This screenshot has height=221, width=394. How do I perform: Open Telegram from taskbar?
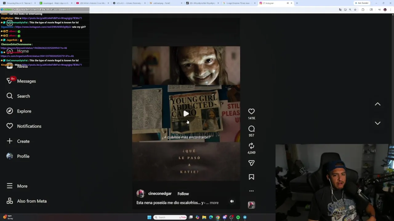pos(245,217)
